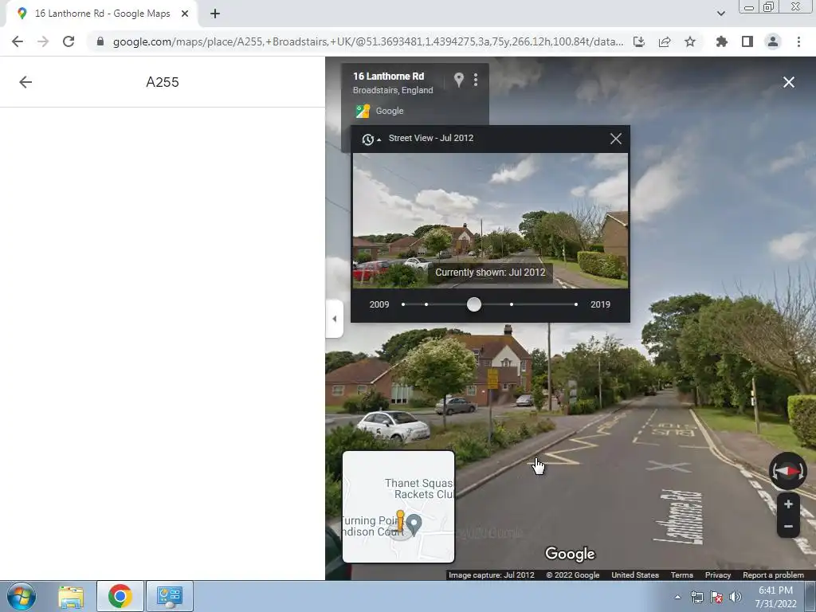This screenshot has width=816, height=612.
Task: Click the mini map preview
Action: point(398,507)
